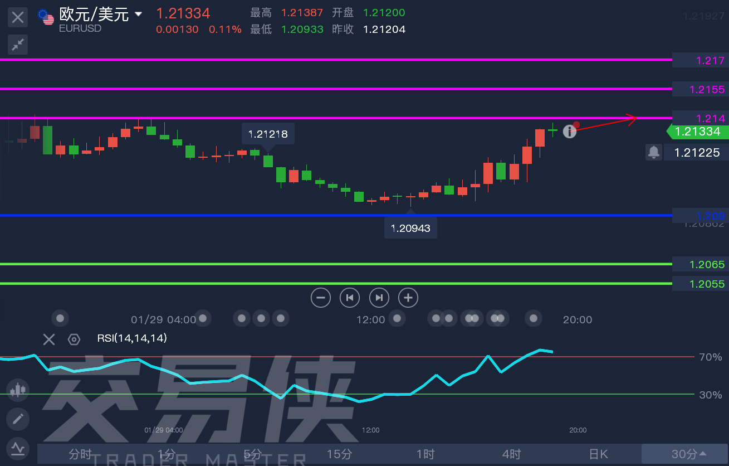Switch to the 15分 timeframe tab
Viewport: 729px width, 466px height.
(x=339, y=454)
